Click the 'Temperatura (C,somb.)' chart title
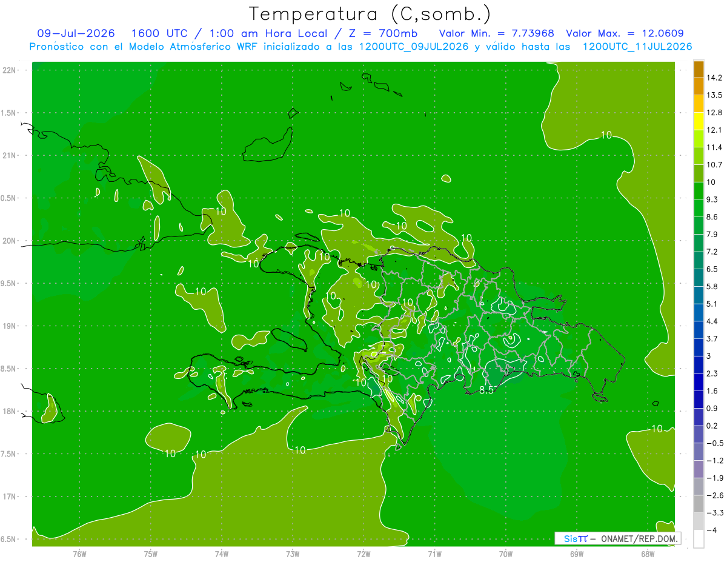Screen dimensions: 727x562 click(370, 13)
